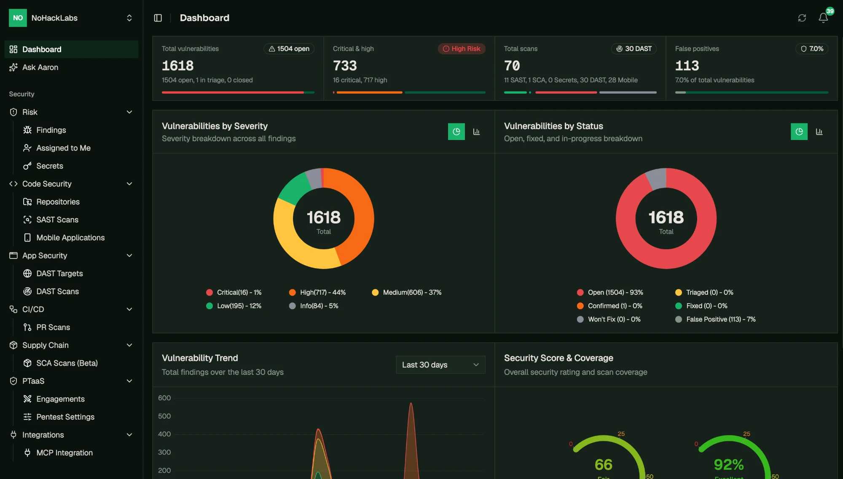Screen dimensions: 843x479
Task: Select Dashboard in the sidebar
Action: [x=71, y=49]
